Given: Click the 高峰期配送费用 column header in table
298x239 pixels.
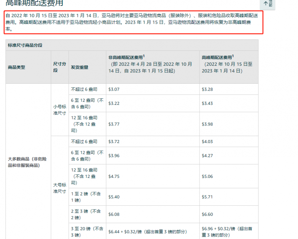Looking at the screenshot, I should click(x=229, y=67).
